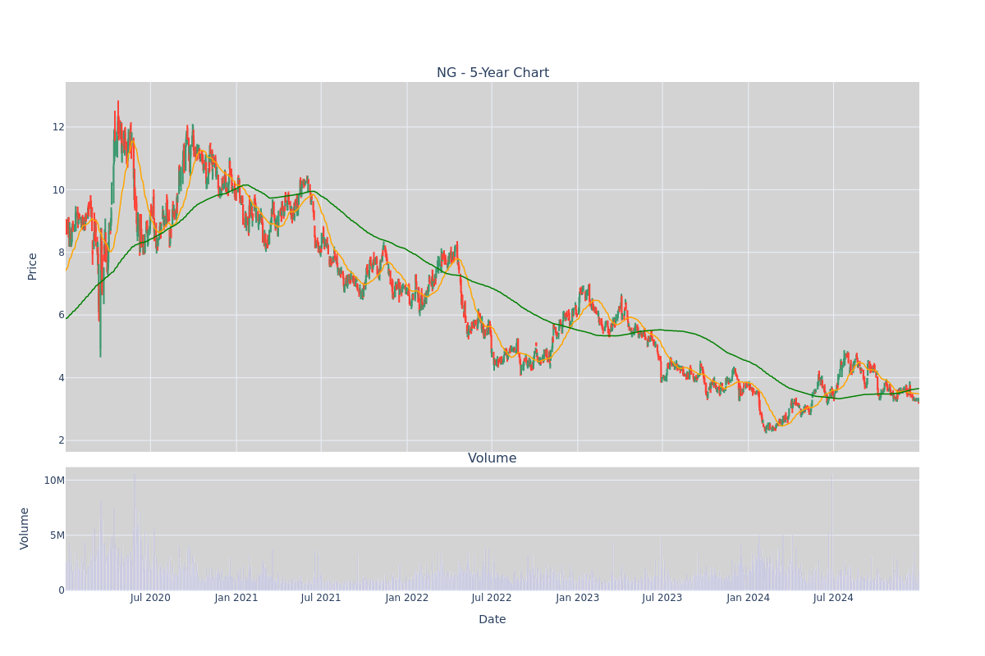Click the 'Jul 2020' date tick label
This screenshot has height=656, width=985.
[x=150, y=598]
